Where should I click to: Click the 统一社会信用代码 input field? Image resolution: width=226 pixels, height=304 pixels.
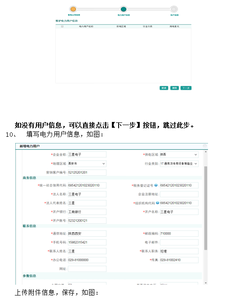pos(87,185)
